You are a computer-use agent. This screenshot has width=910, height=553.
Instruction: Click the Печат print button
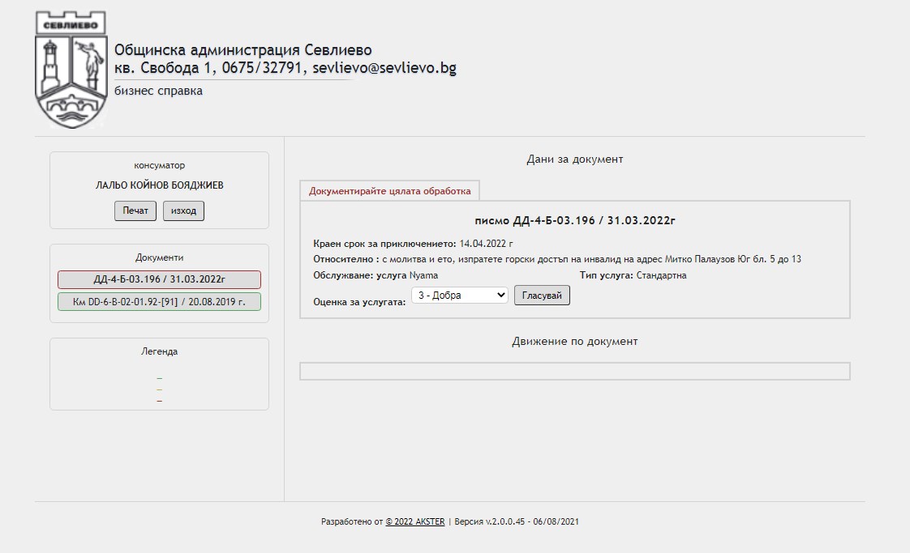135,211
